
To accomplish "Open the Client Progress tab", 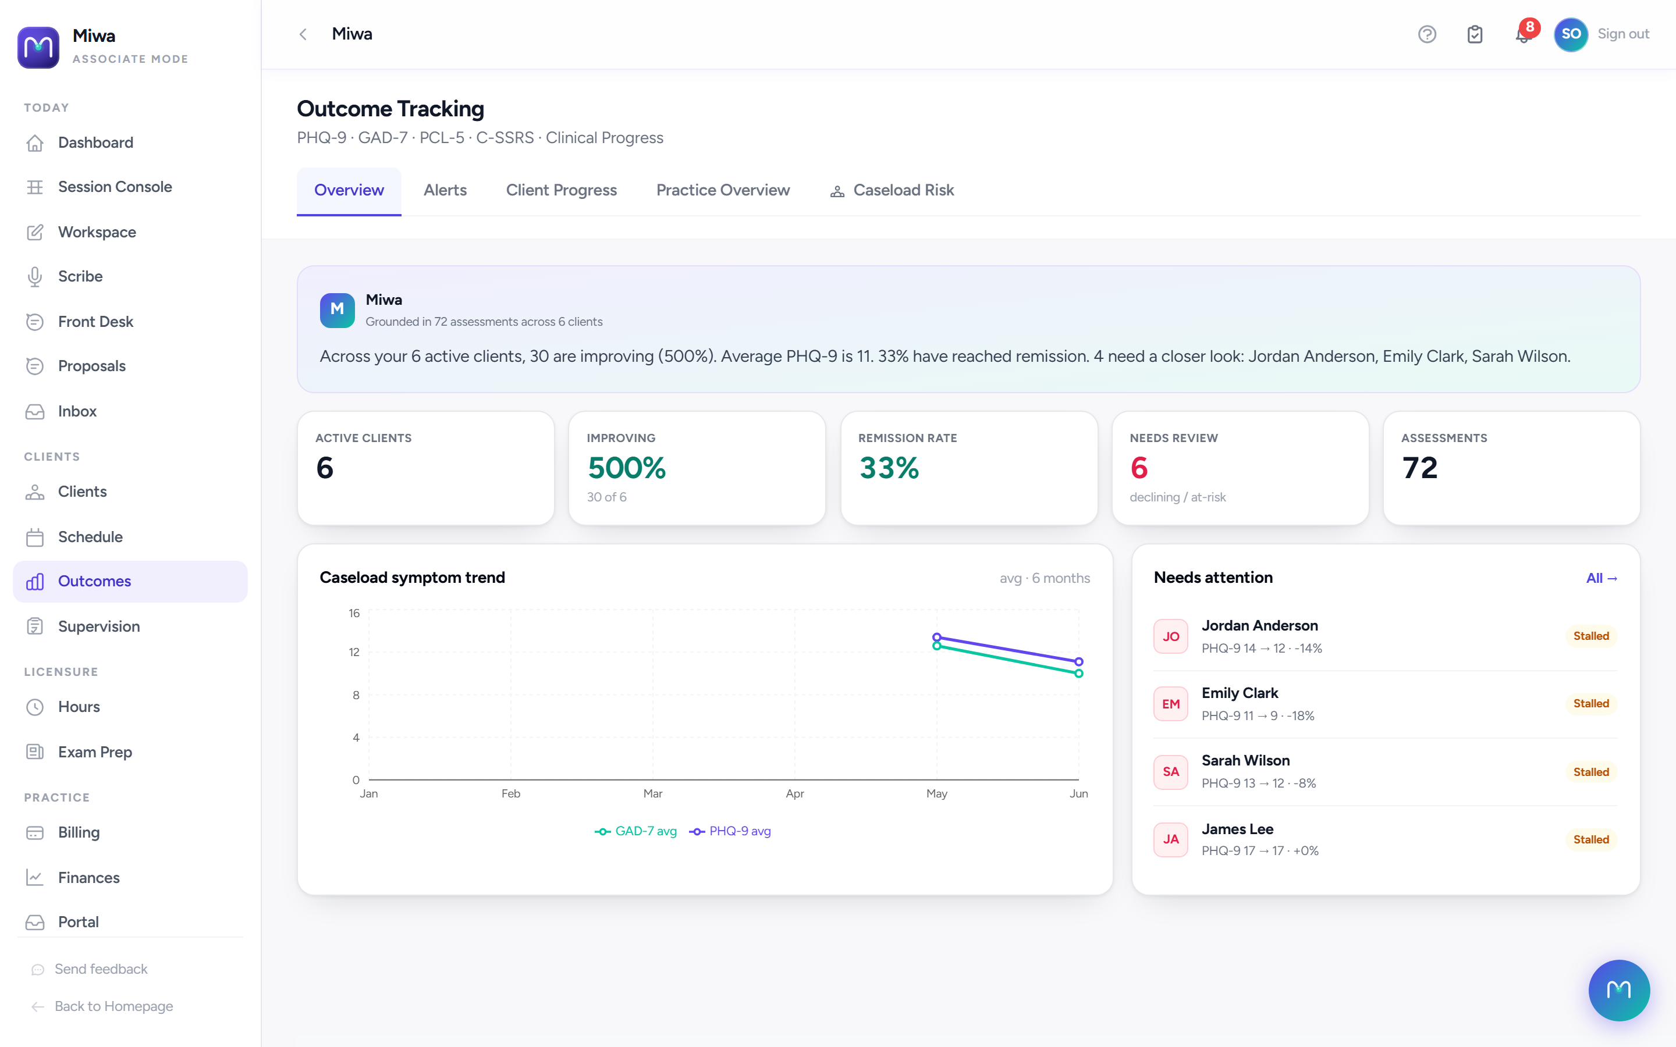I will coord(561,190).
